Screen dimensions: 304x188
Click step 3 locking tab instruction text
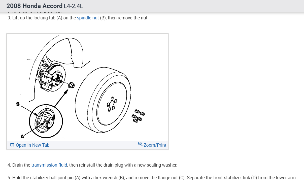pos(78,18)
